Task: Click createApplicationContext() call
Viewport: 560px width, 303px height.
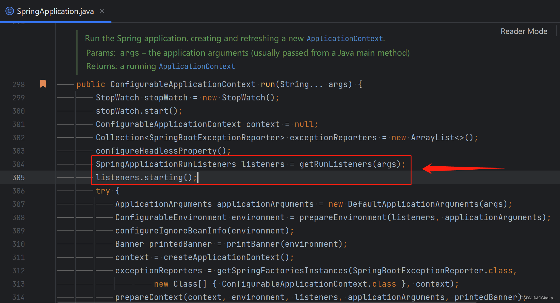Action: (x=227, y=257)
